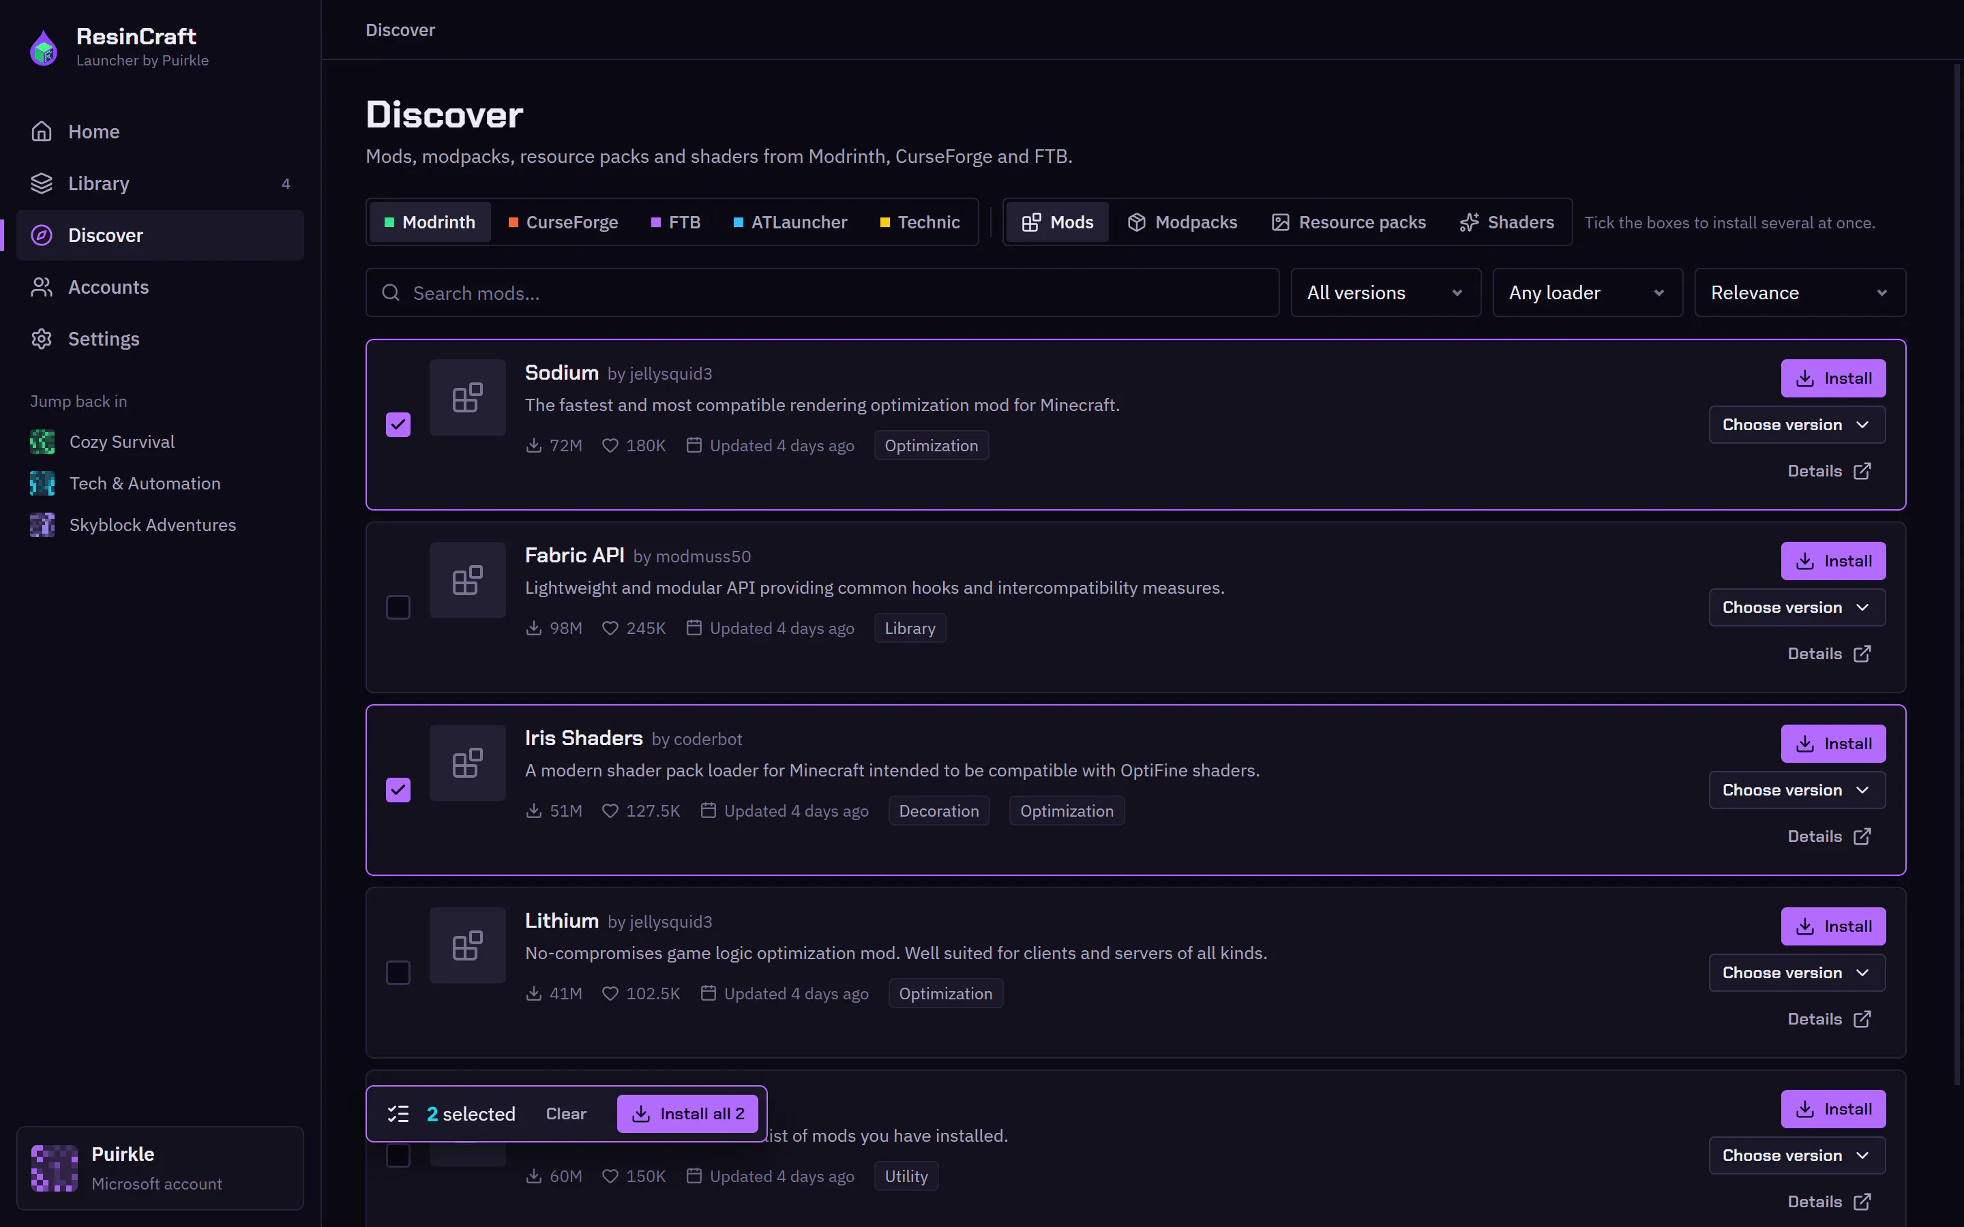The width and height of the screenshot is (1964, 1227).
Task: Open the All versions dropdown
Action: tap(1385, 293)
